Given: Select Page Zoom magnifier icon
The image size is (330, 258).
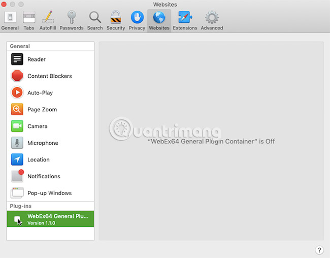Looking at the screenshot, I should tap(17, 109).
